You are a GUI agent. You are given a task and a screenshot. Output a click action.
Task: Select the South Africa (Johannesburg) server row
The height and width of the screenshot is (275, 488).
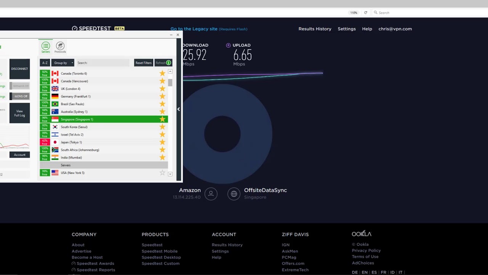tap(104, 150)
